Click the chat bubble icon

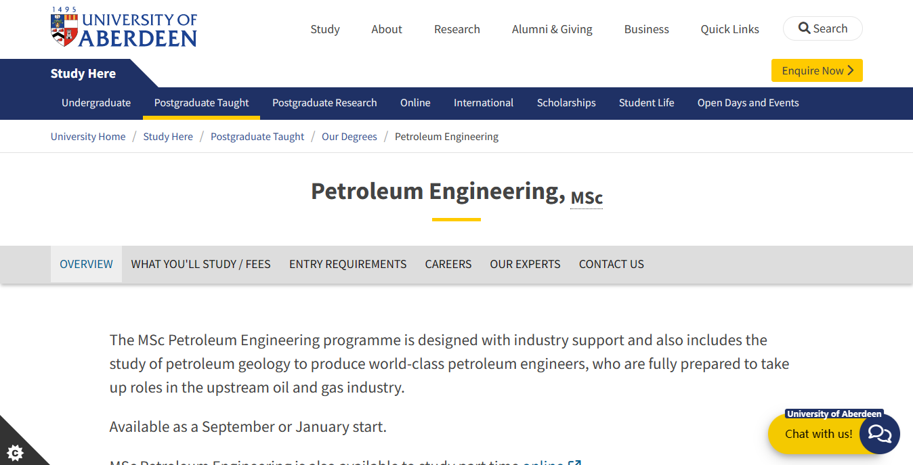tap(879, 434)
